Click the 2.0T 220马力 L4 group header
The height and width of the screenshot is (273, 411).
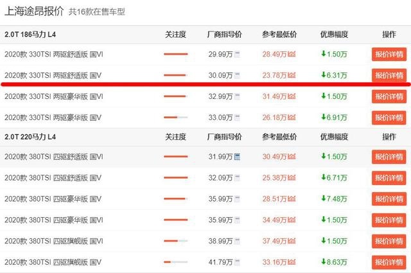30,137
